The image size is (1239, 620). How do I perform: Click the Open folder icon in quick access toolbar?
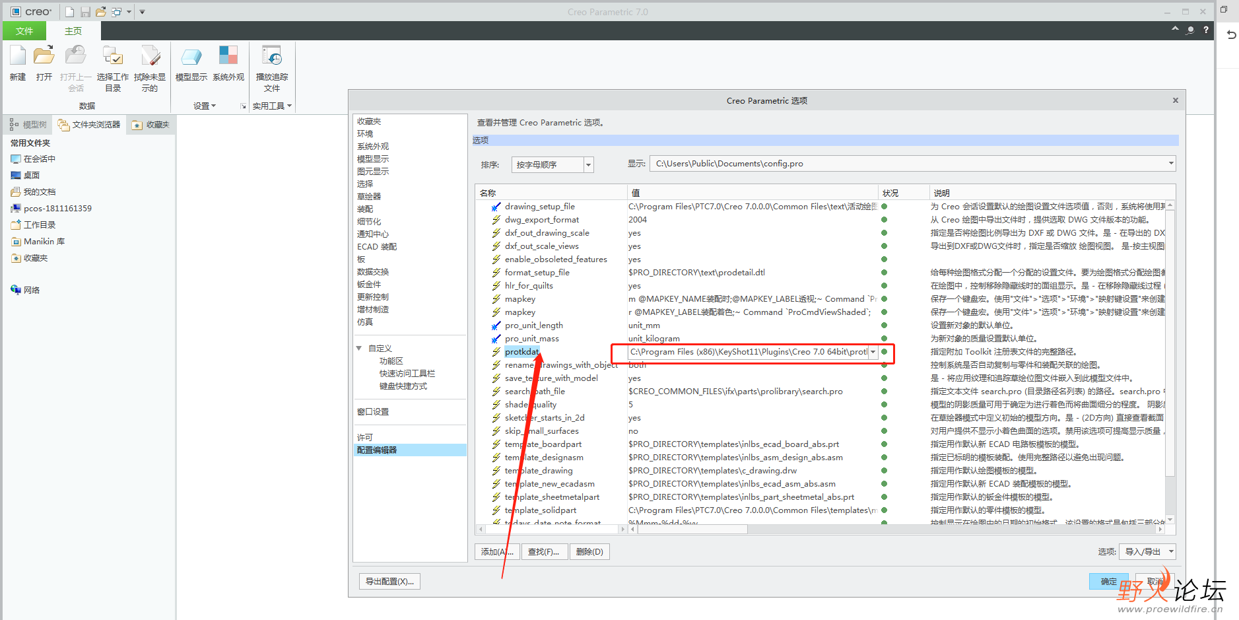coord(100,12)
